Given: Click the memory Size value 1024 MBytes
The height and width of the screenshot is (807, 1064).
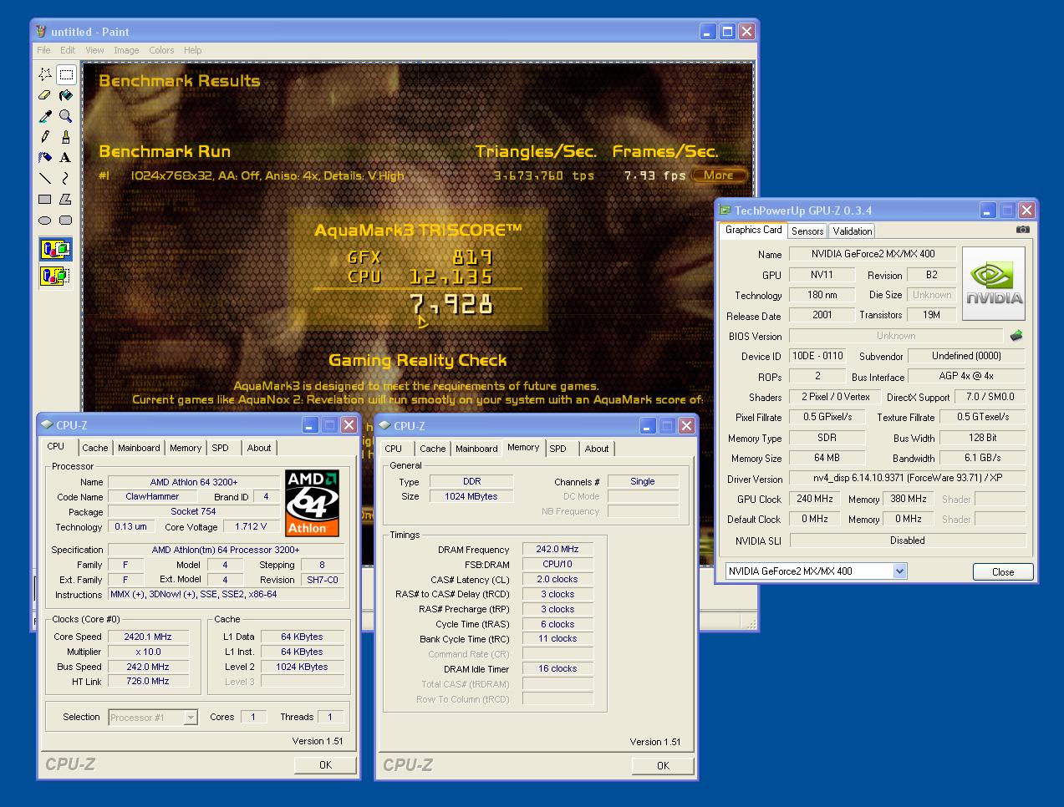Looking at the screenshot, I should coord(471,496).
